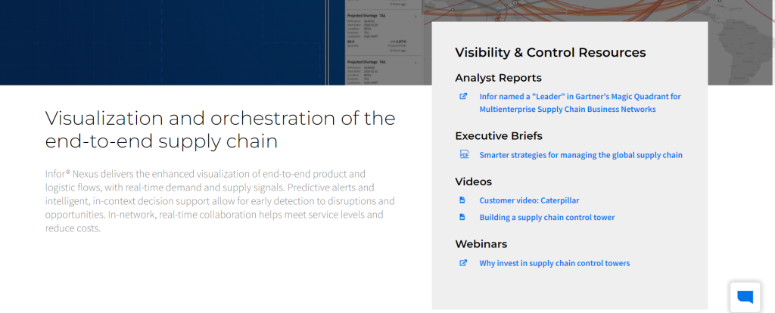Click the Analyst Reports section heading
This screenshot has width=775, height=313.
498,78
